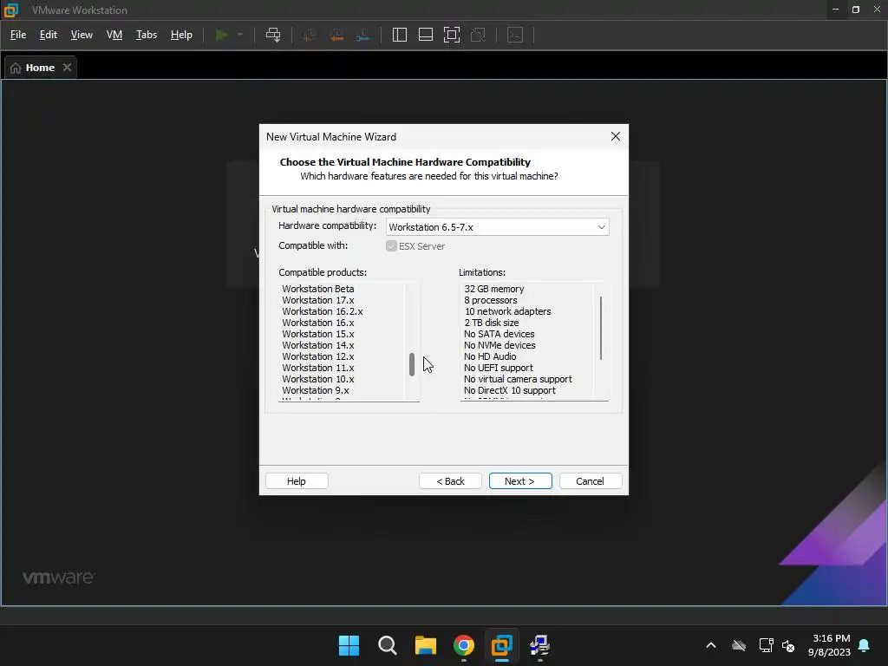Select Workstation Beta in compatible products

click(x=317, y=289)
